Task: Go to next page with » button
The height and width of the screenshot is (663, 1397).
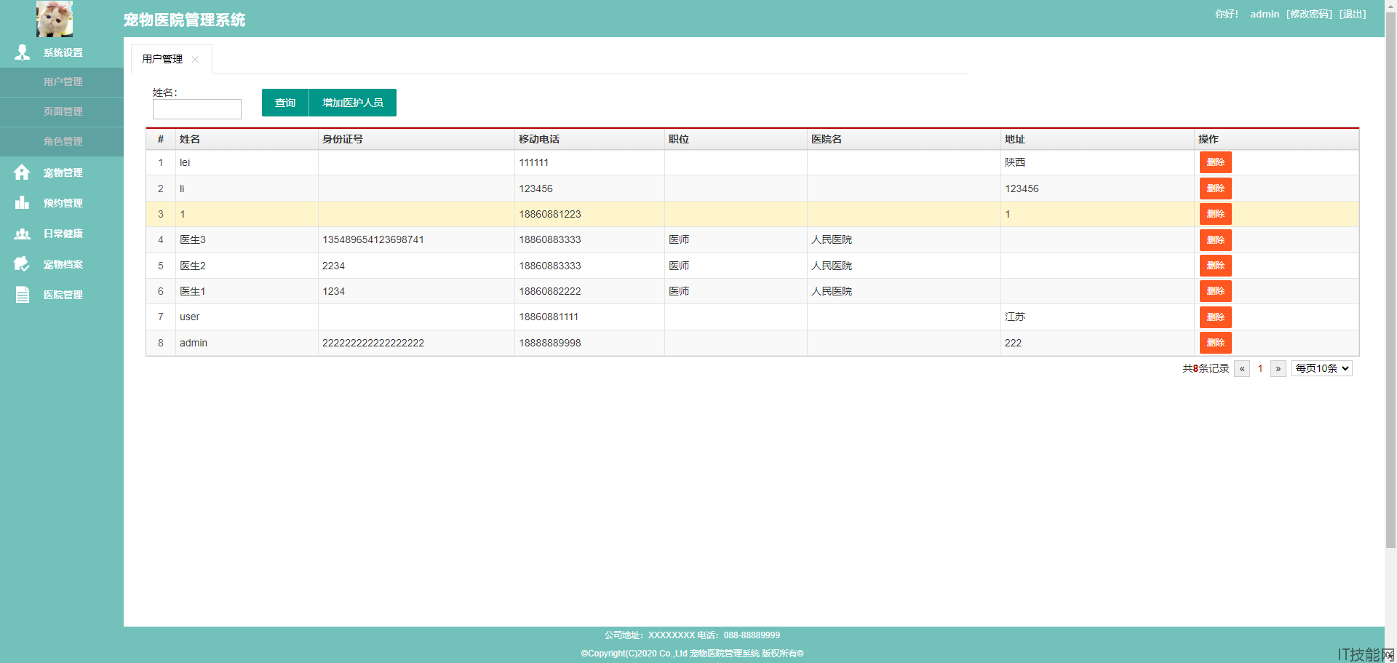Action: (1278, 368)
